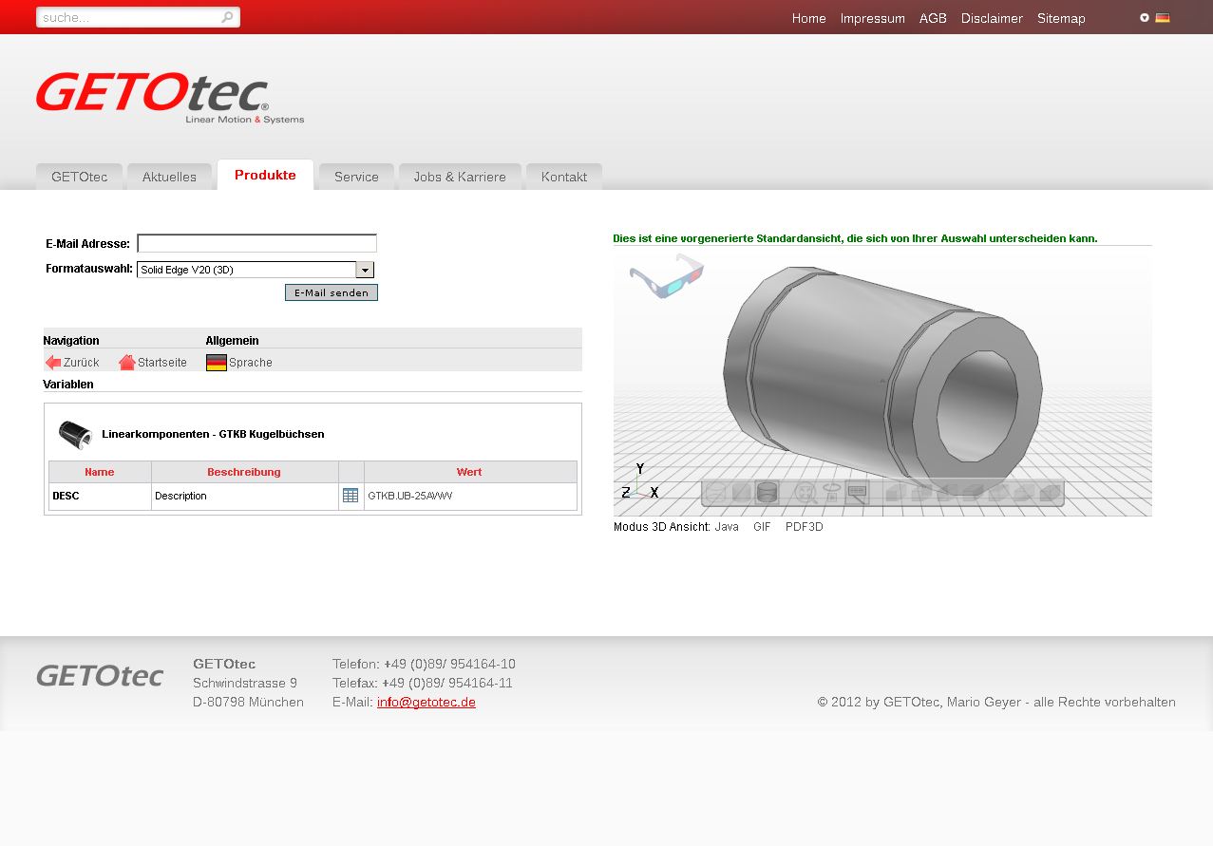Click the Startseite house icon

pyautogui.click(x=127, y=363)
